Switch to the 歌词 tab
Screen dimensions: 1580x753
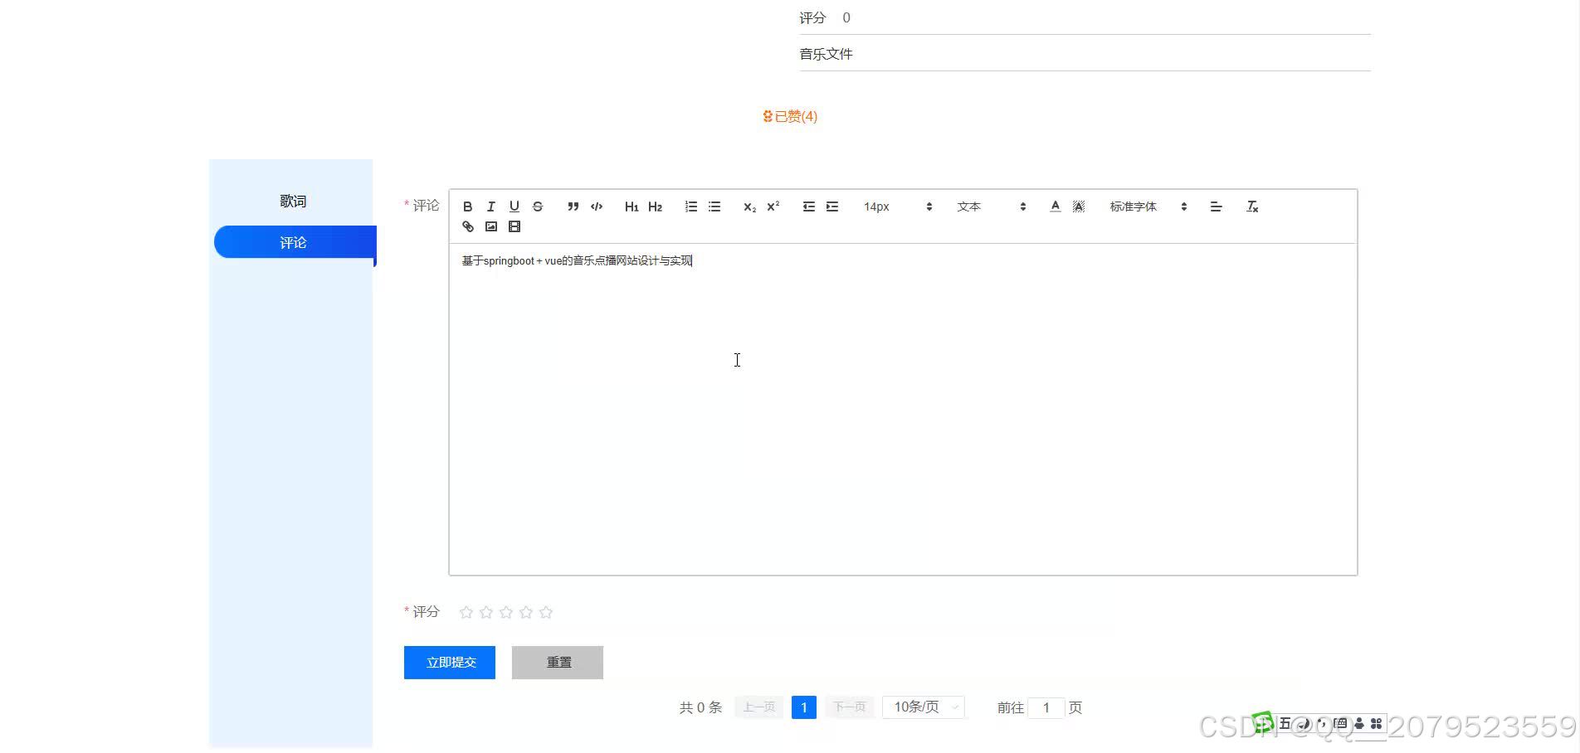click(x=293, y=201)
